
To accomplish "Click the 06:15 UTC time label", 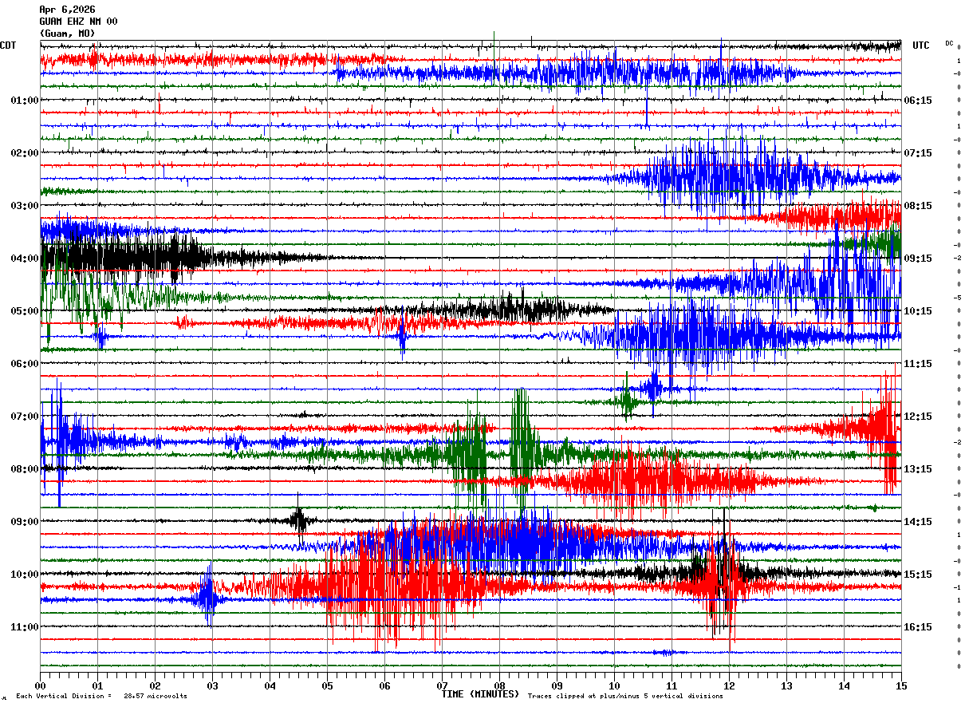I will coord(919,101).
